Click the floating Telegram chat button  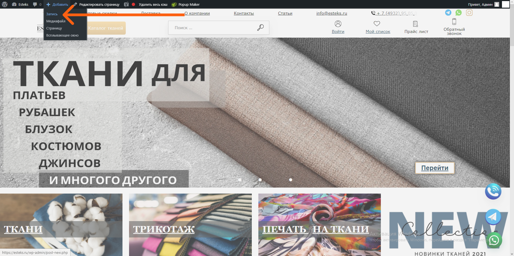coord(493,217)
